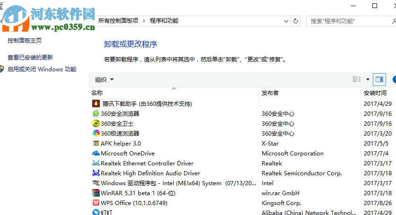396x215 pixels.
Task: Click the Windows 驱动程序包 Intel icon
Action: 96,183
